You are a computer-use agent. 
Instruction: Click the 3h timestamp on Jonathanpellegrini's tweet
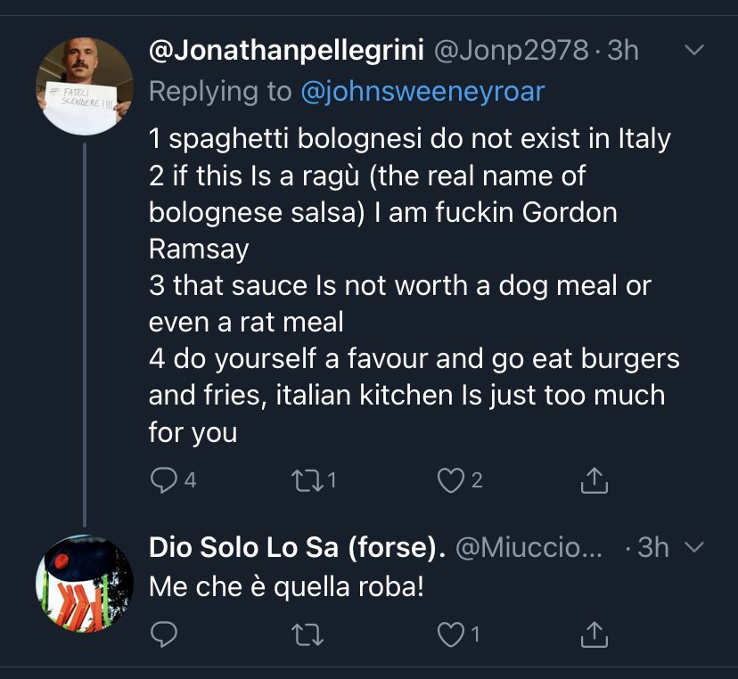pyautogui.click(x=623, y=51)
